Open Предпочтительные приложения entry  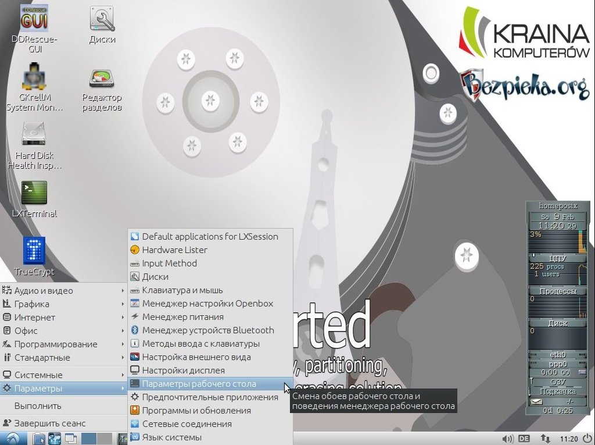pyautogui.click(x=210, y=397)
